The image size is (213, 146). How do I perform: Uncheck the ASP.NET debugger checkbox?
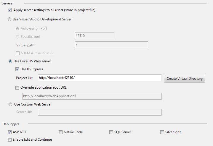point(10,132)
